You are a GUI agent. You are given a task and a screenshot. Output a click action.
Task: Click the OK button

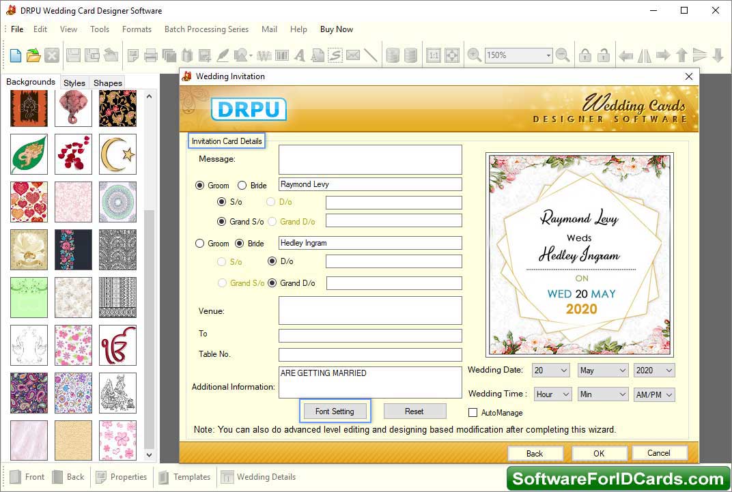coord(599,453)
